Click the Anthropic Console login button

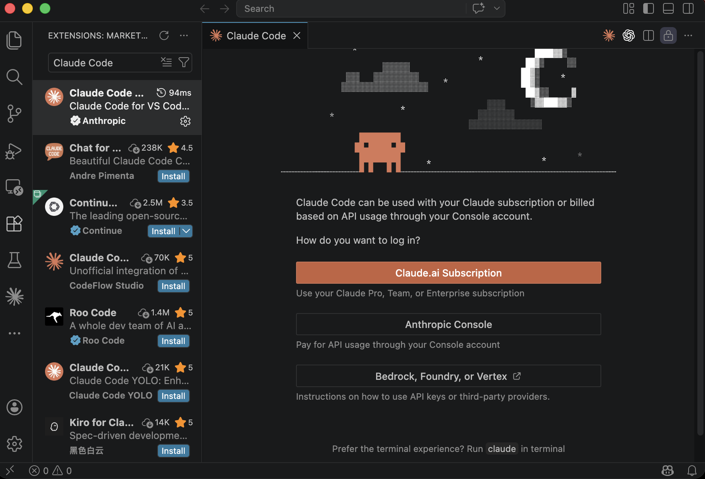coord(448,324)
